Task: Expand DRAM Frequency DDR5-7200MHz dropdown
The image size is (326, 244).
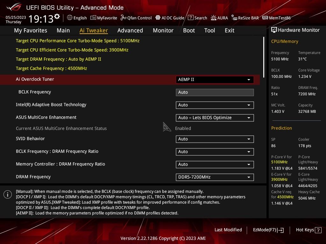Action: [215, 177]
